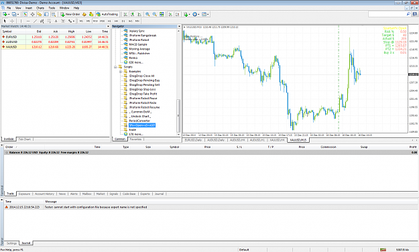Switch to Navigator Favorites tab

tap(135, 139)
